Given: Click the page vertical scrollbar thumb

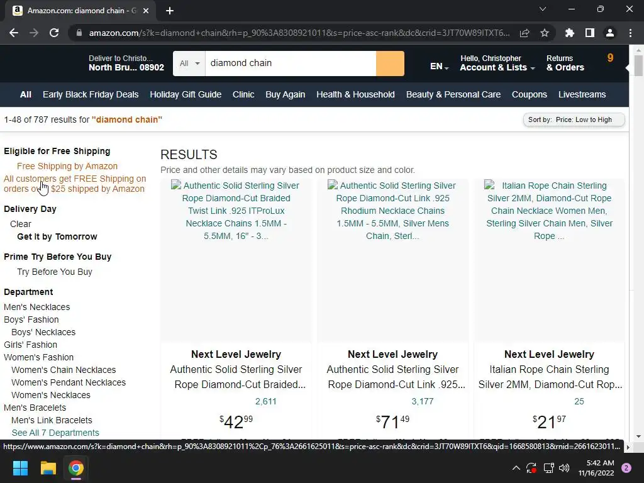Looking at the screenshot, I should click(x=638, y=65).
